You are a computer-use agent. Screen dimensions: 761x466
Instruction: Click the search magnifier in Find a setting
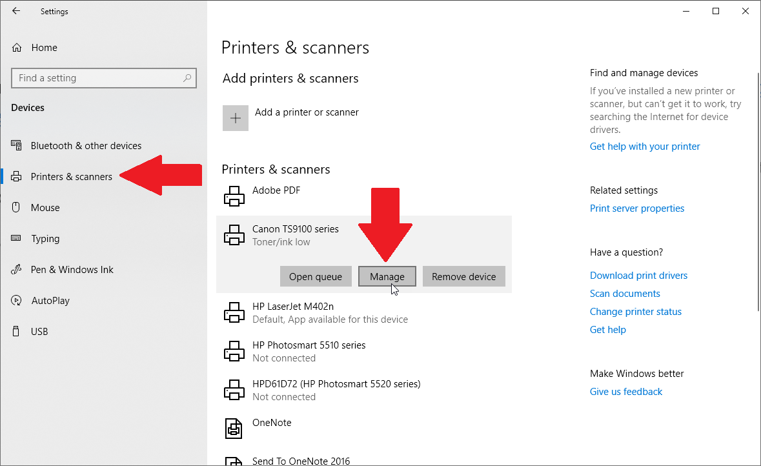click(x=187, y=77)
